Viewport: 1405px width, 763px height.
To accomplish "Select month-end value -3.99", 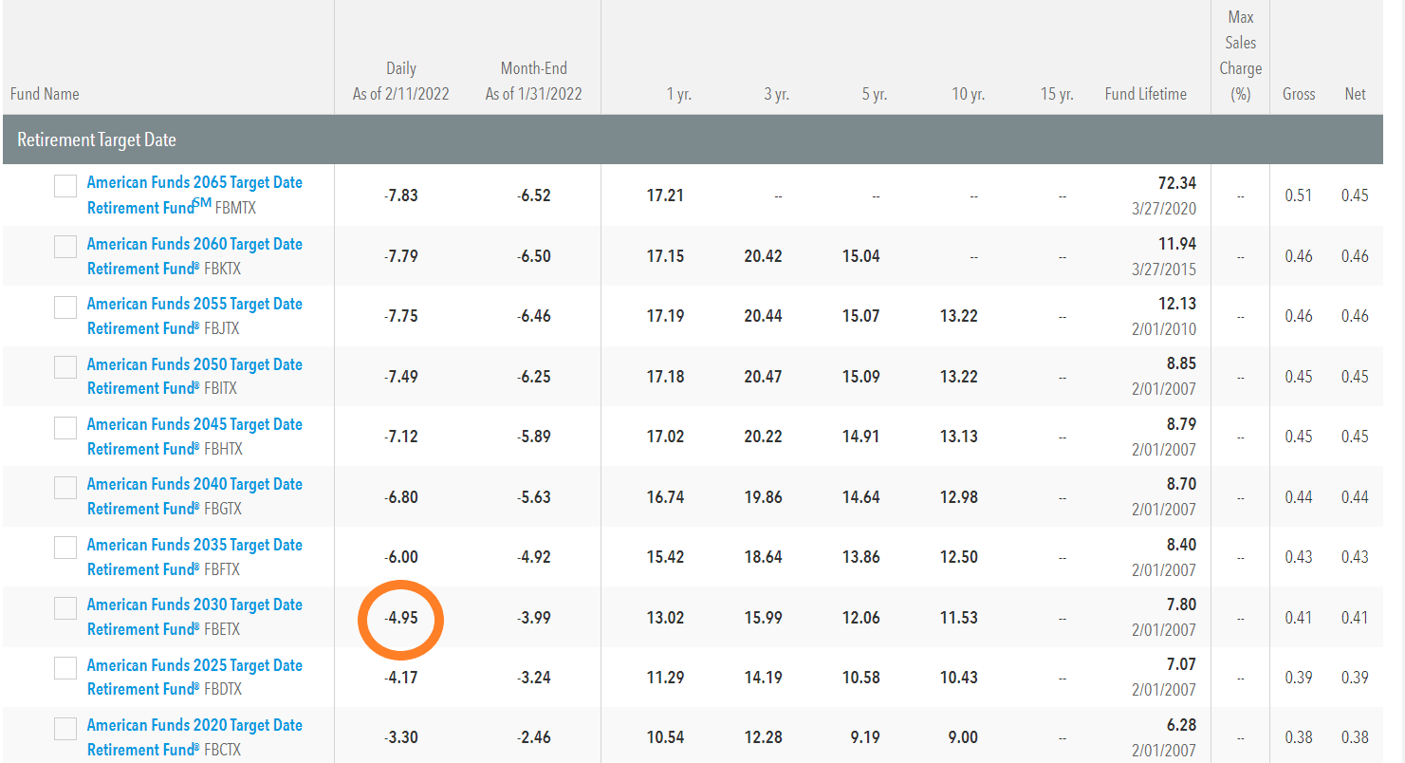I will click(x=534, y=618).
